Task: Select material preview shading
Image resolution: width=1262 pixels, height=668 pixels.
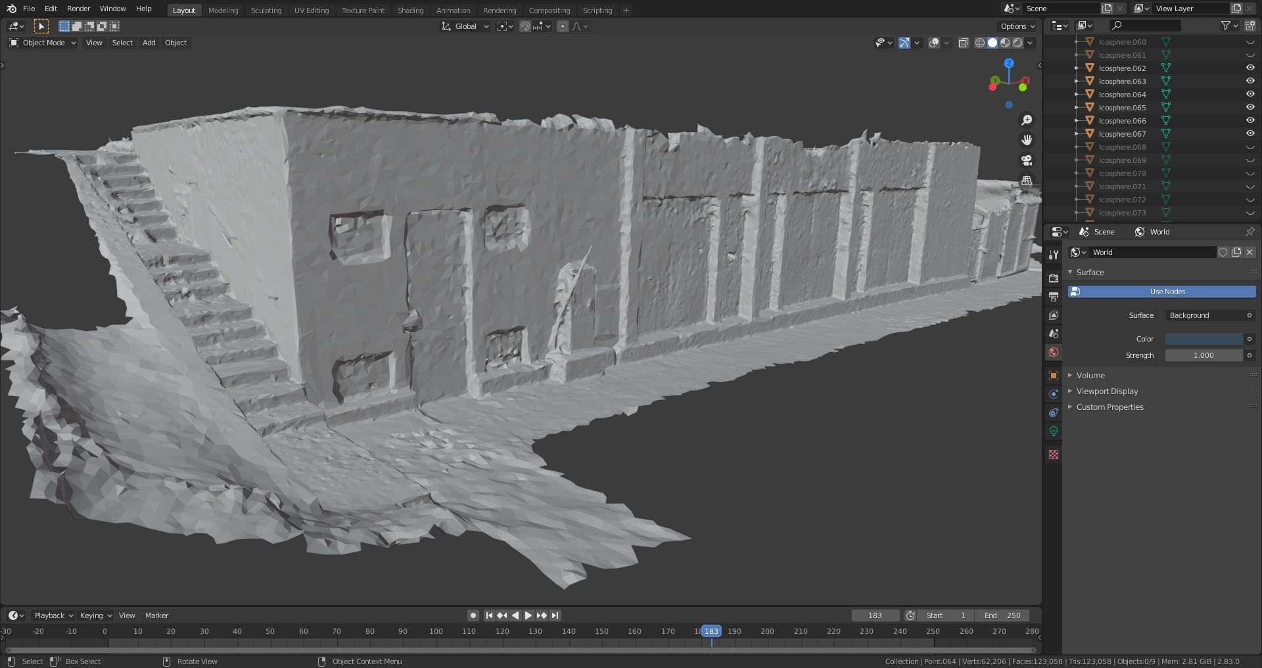Action: click(1004, 43)
